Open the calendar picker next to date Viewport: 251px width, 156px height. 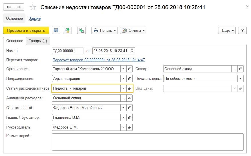point(132,51)
